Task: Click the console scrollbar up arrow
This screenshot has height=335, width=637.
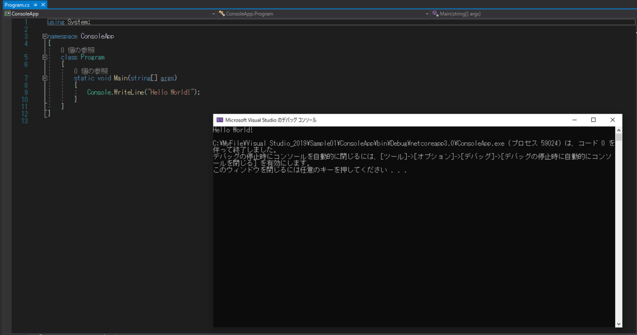Action: click(x=618, y=130)
